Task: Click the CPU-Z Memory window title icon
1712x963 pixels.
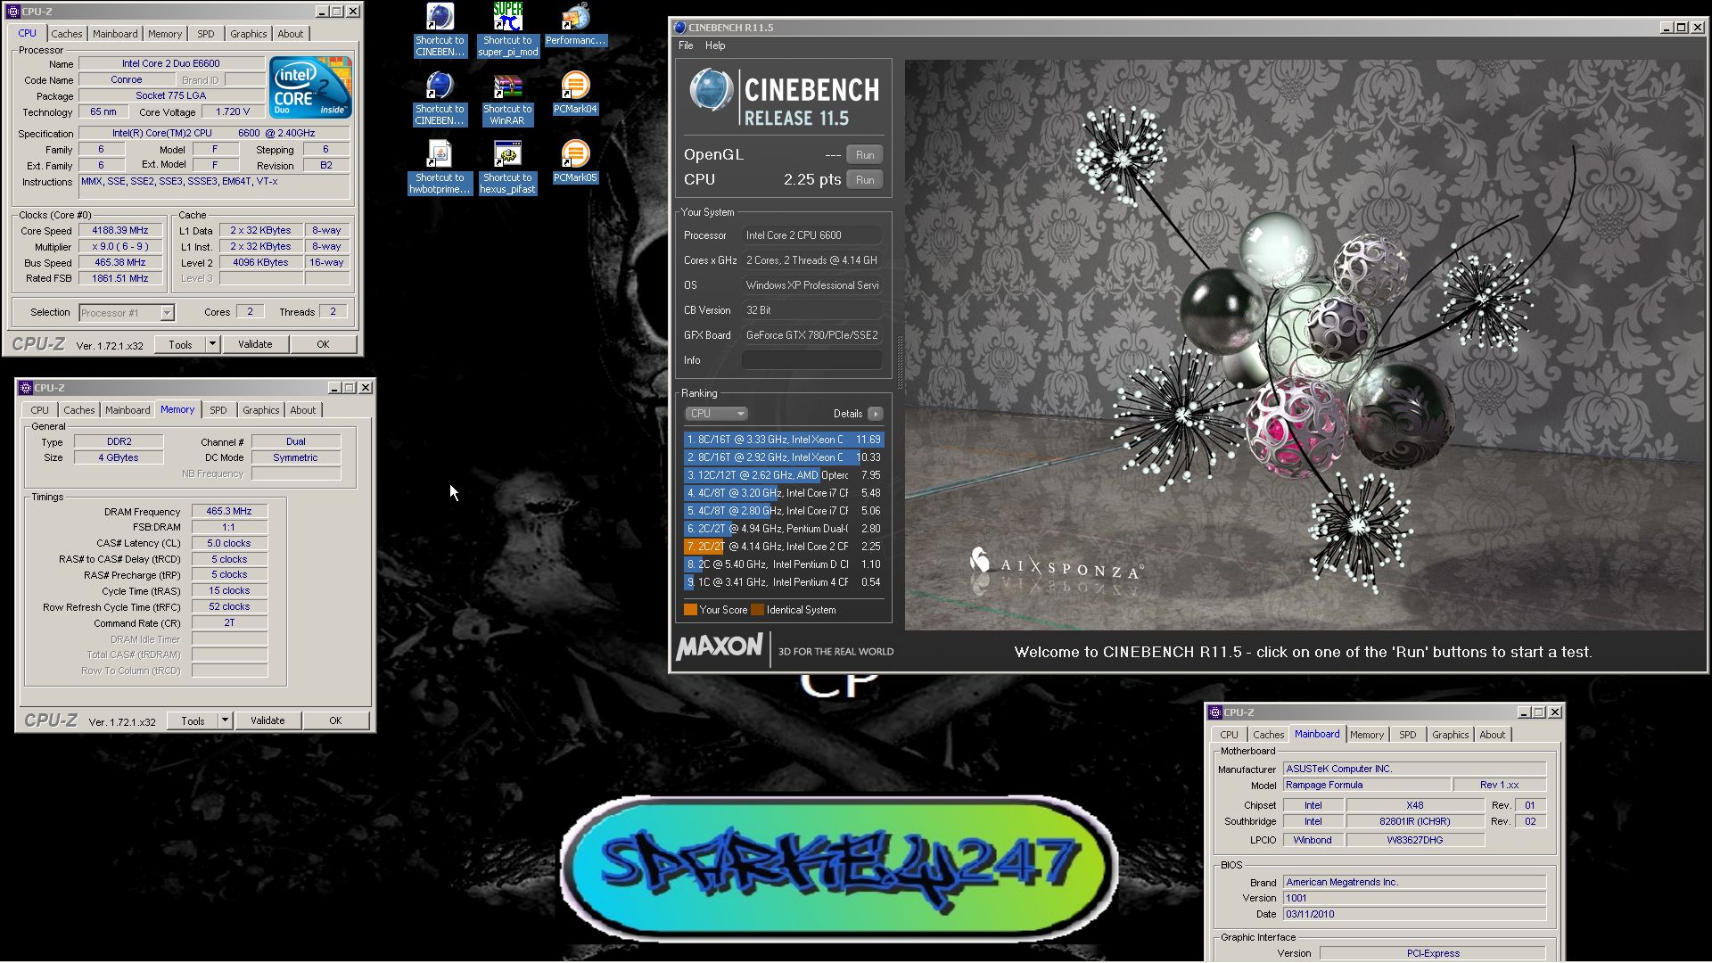Action: pos(26,388)
